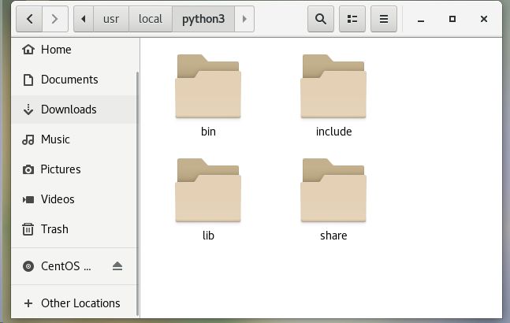This screenshot has height=323, width=510.
Task: Maximize the file manager window
Action: (452, 19)
